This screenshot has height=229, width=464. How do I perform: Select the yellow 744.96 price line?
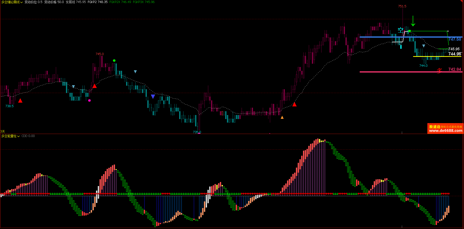(x=437, y=56)
